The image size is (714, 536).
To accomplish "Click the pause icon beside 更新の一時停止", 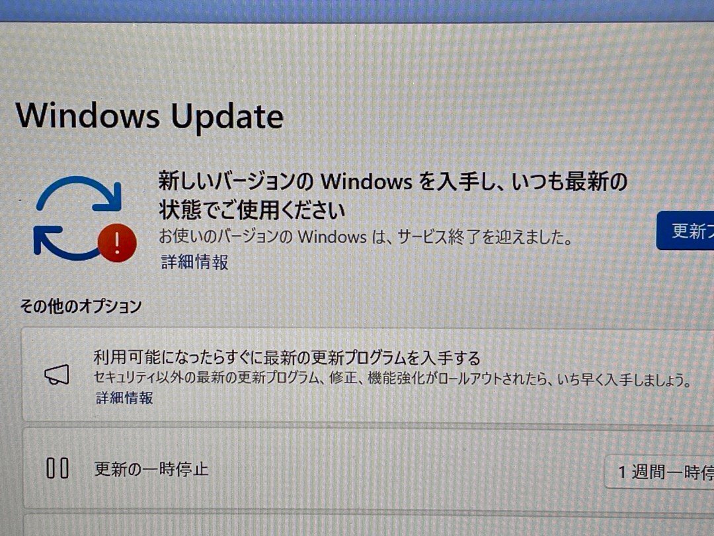I will (58, 468).
